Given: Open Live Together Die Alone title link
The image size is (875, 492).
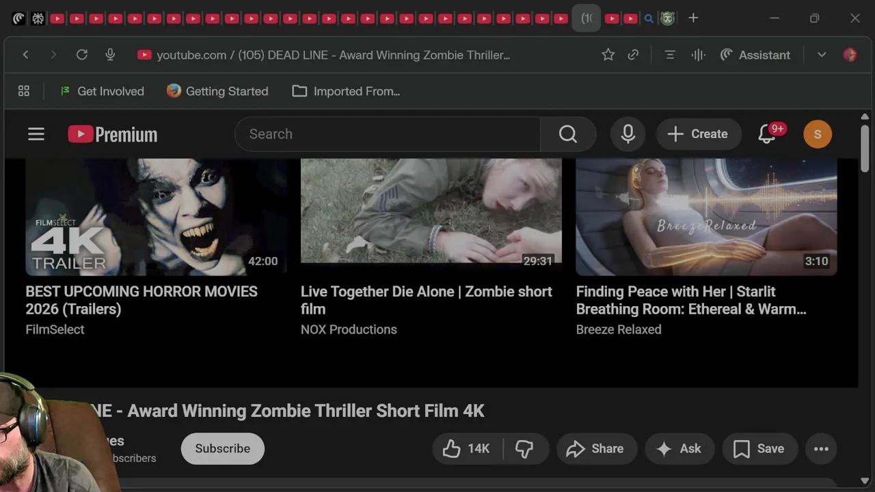Looking at the screenshot, I should [427, 300].
